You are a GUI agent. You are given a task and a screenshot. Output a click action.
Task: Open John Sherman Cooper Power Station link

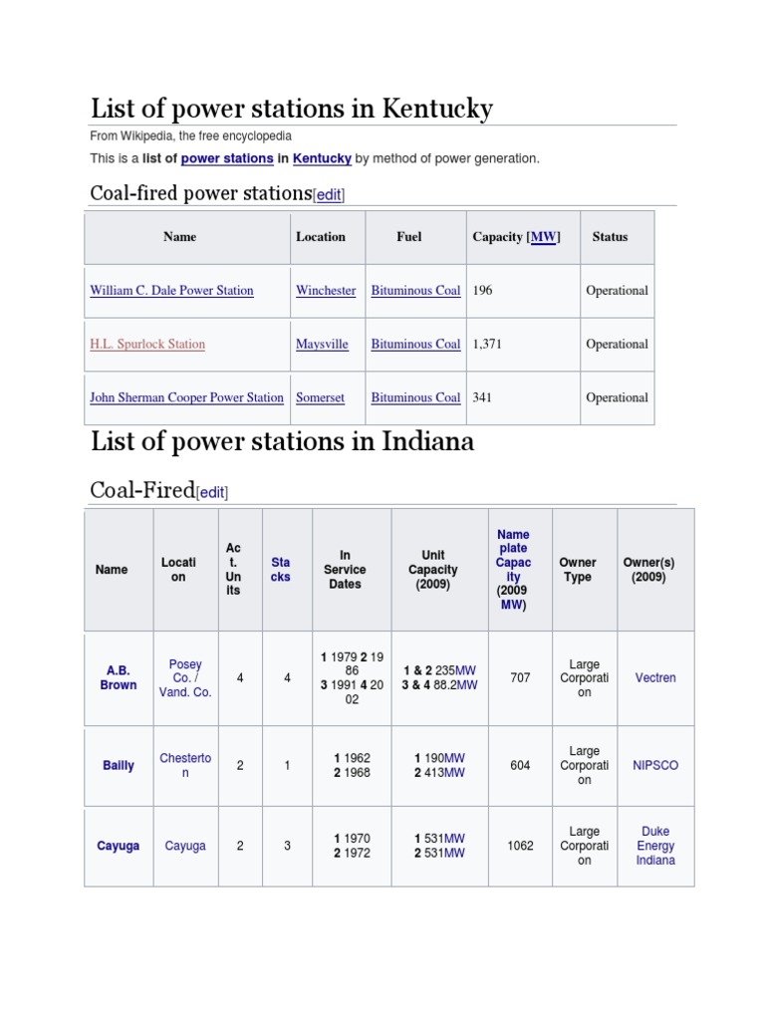point(186,397)
